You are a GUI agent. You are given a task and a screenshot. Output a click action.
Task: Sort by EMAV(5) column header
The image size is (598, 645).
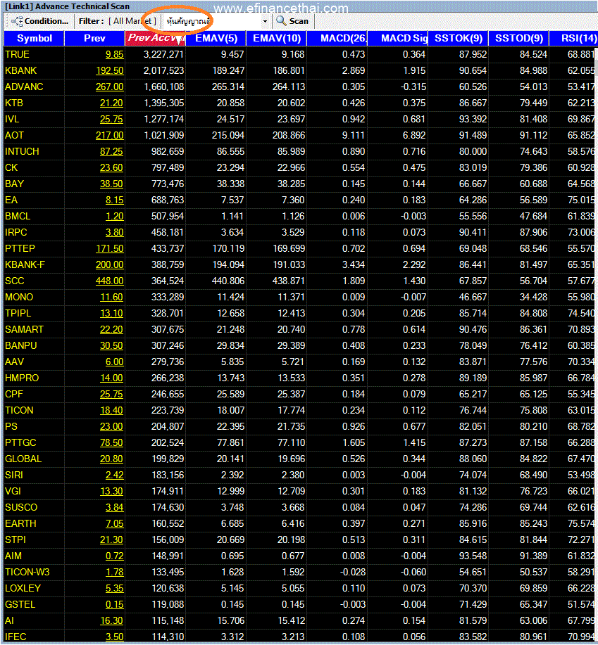pyautogui.click(x=216, y=38)
